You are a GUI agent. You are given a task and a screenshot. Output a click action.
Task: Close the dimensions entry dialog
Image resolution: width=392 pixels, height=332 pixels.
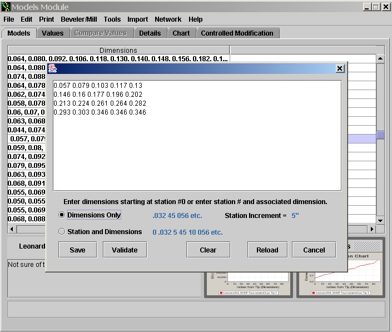point(340,68)
